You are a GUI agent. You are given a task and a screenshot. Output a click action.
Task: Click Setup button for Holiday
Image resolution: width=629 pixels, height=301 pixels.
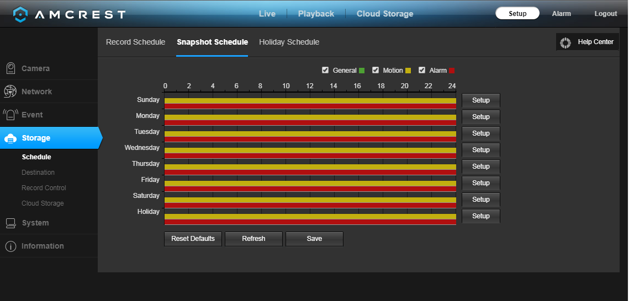point(481,216)
